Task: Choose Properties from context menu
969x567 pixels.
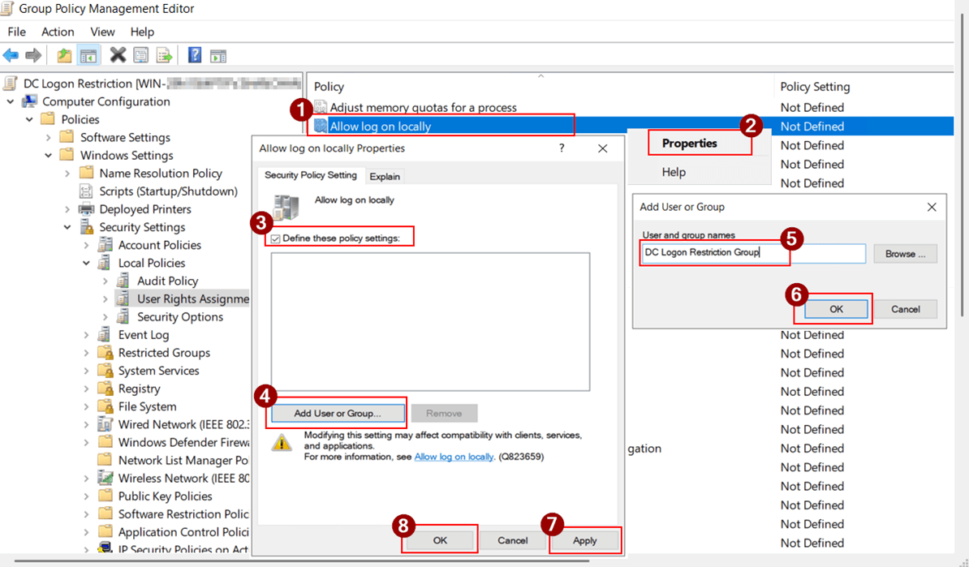Action: [690, 144]
